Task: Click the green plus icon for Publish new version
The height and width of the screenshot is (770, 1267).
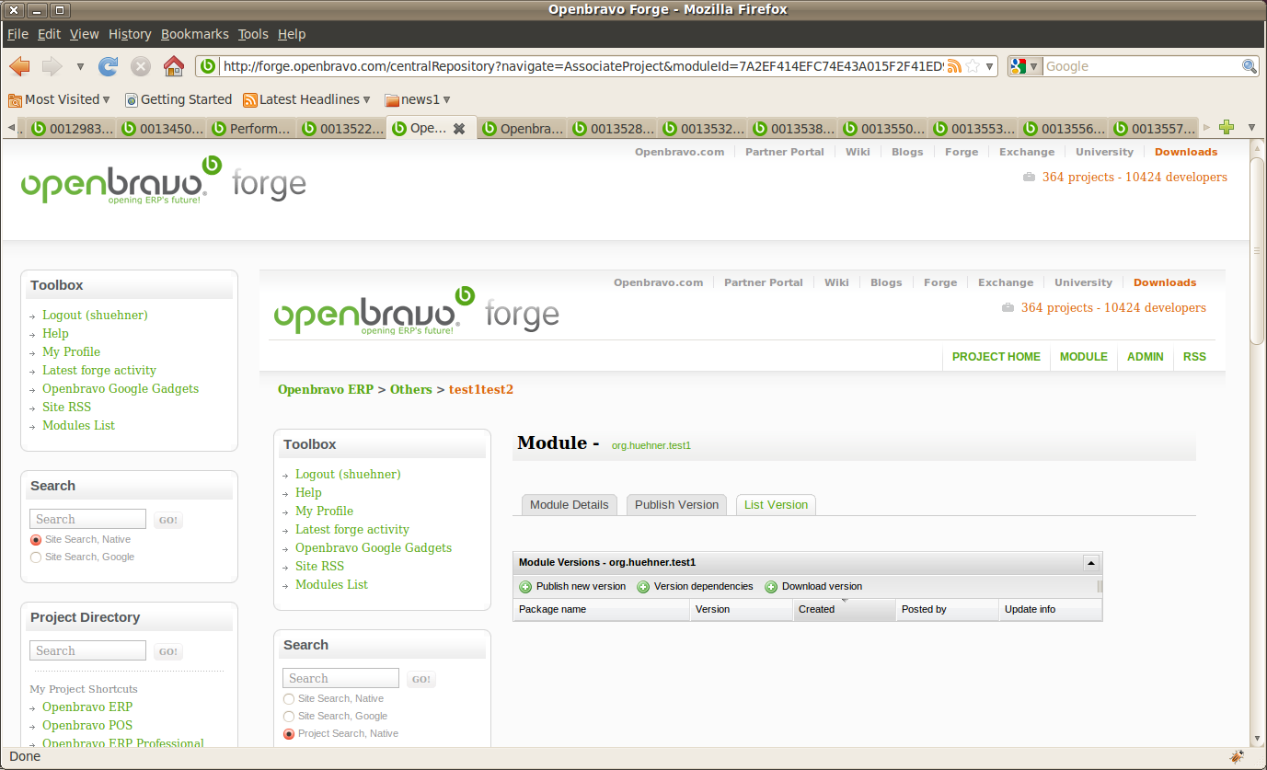Action: coord(525,587)
